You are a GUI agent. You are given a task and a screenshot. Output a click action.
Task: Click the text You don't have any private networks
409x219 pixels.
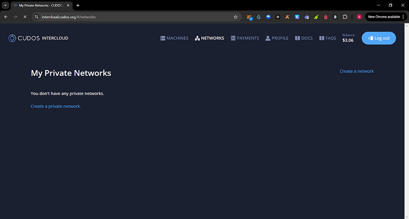tap(67, 93)
